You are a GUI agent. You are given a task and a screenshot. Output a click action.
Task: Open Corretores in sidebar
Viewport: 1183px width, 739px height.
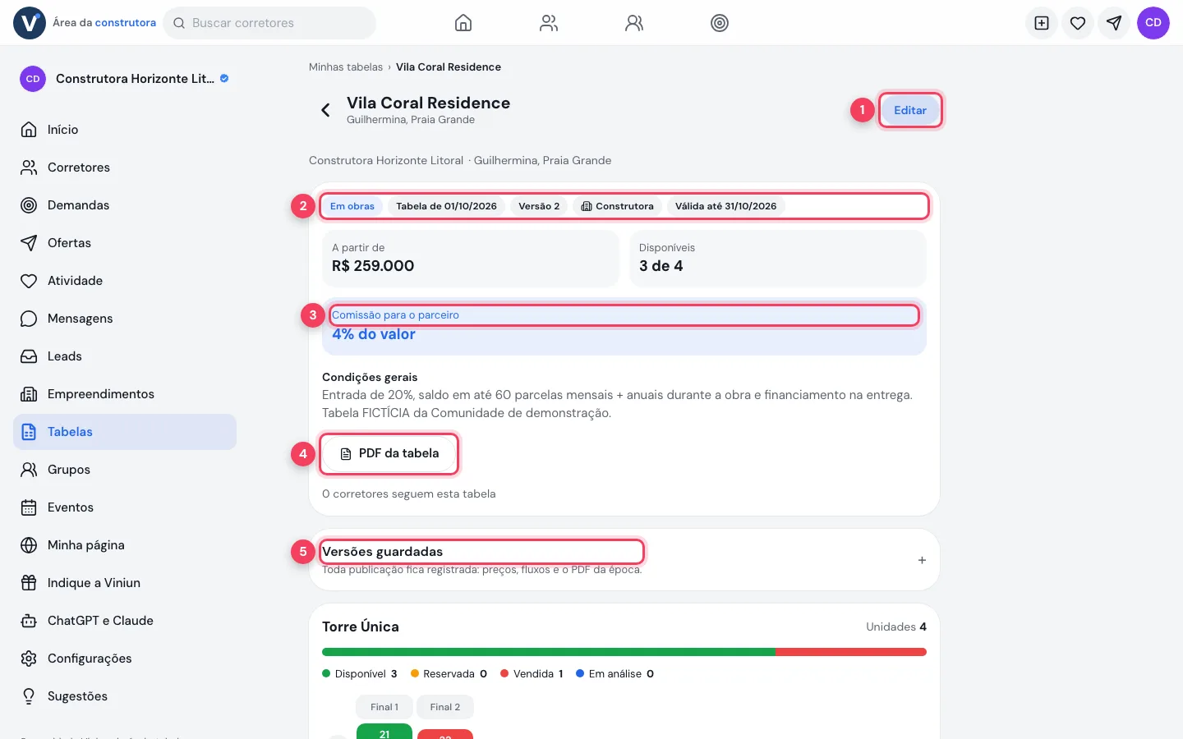click(125, 168)
